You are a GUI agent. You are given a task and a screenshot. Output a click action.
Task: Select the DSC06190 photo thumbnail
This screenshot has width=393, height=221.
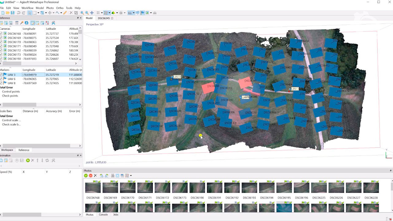point(197,188)
